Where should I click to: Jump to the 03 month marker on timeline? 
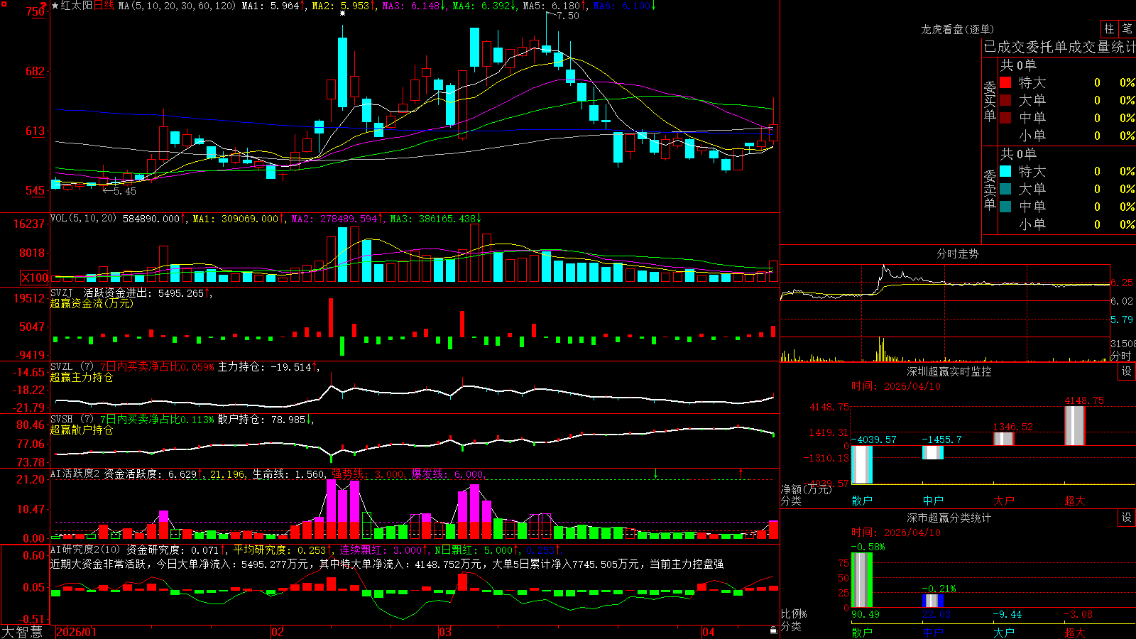tap(445, 632)
